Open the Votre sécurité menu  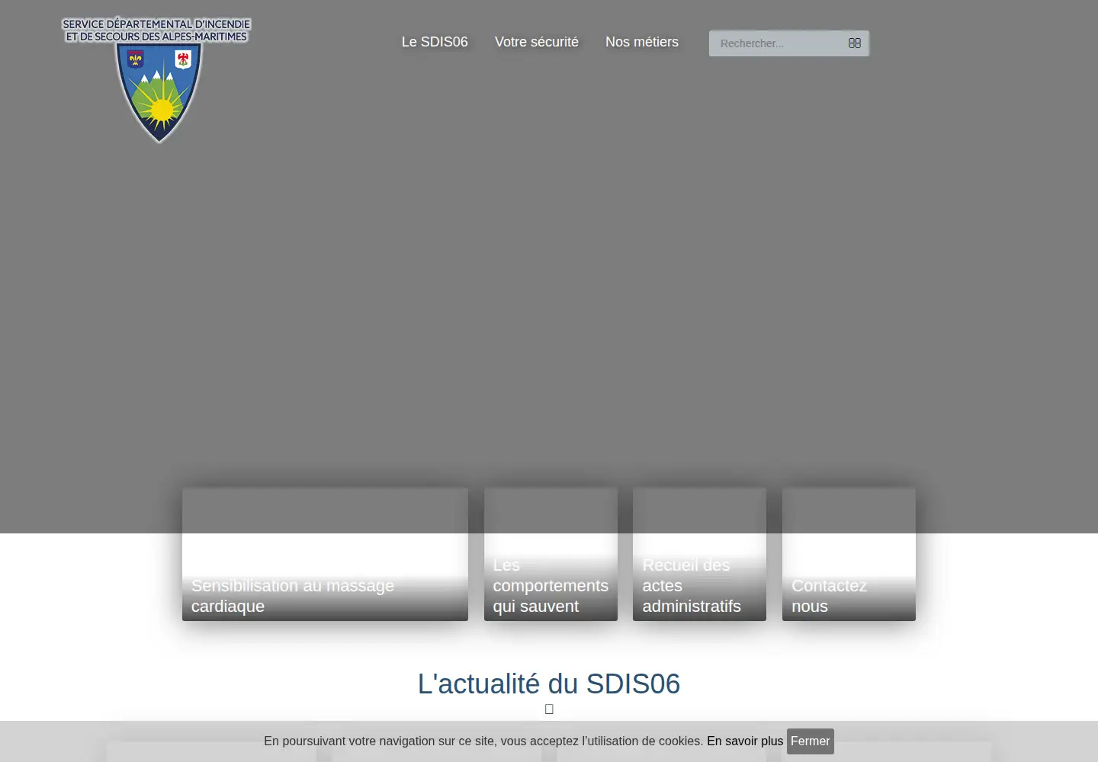coord(537,42)
